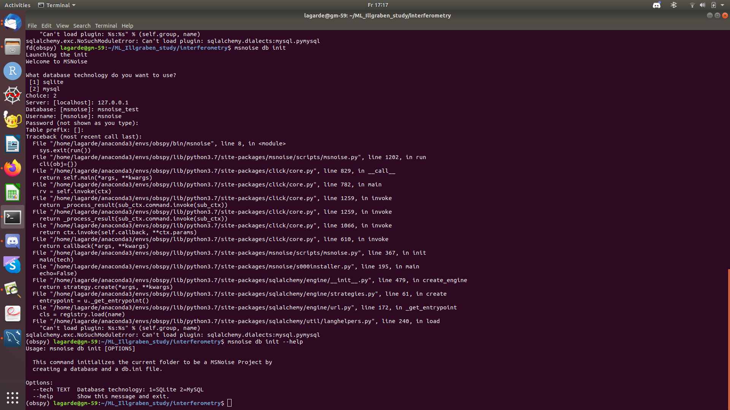
Task: Launch Skype Preview from the dock
Action: point(13,265)
